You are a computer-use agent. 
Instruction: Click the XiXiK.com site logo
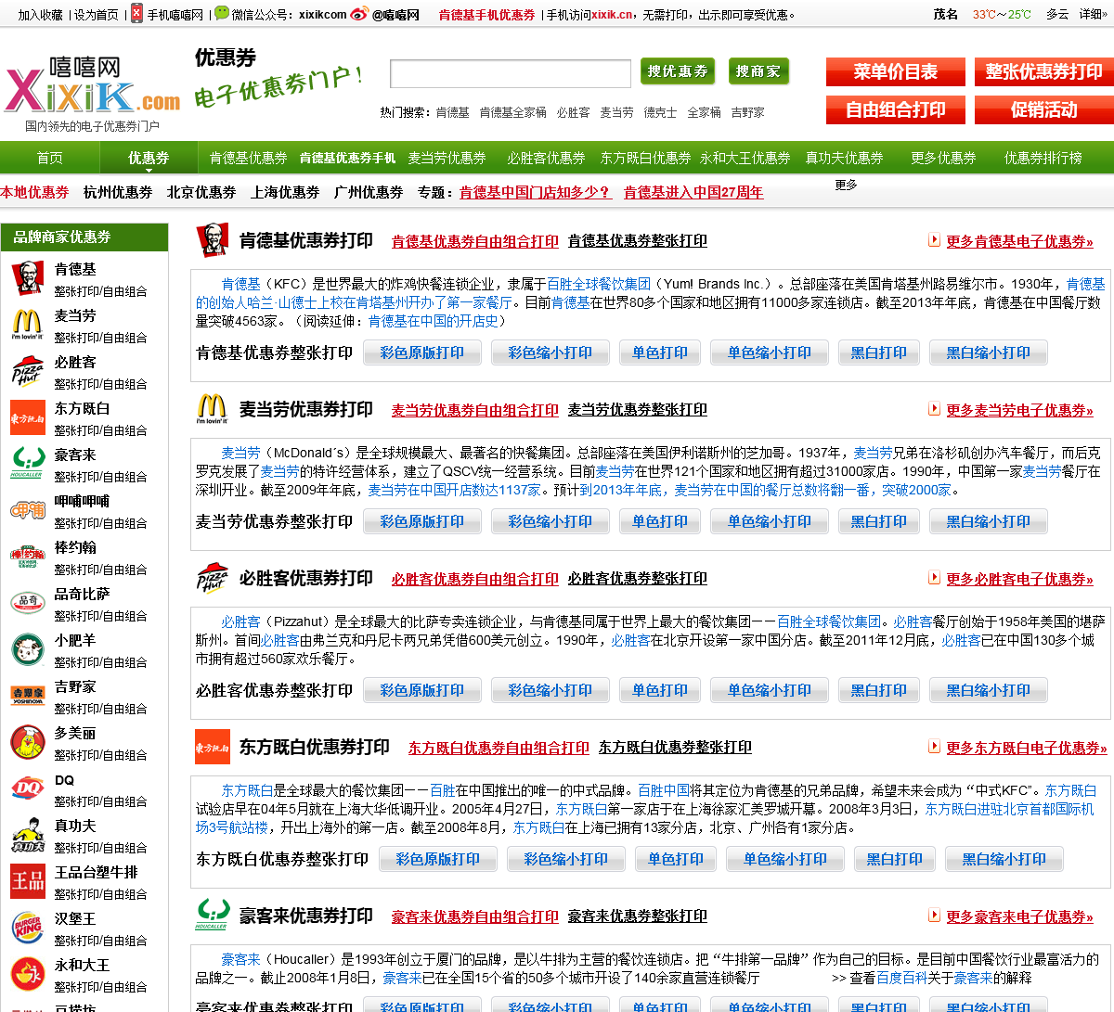tap(93, 85)
